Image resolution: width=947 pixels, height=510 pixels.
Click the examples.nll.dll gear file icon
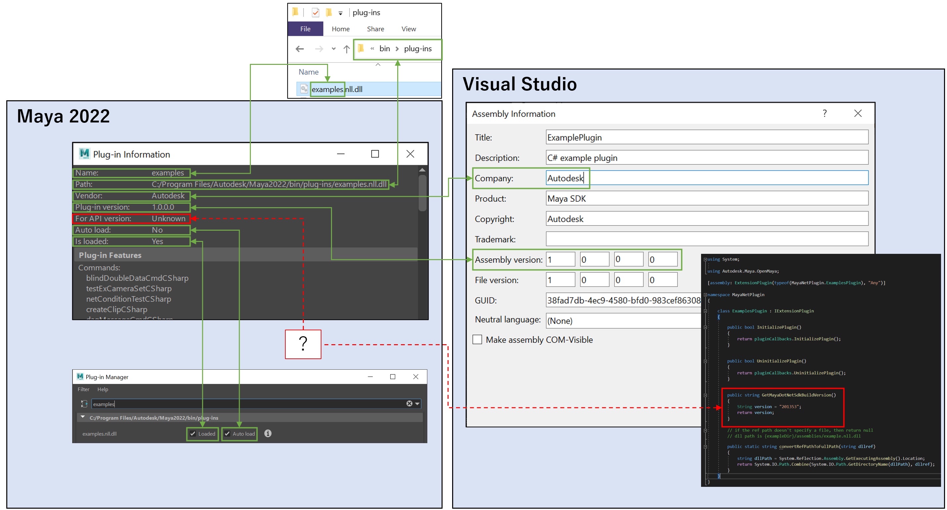[x=304, y=89]
